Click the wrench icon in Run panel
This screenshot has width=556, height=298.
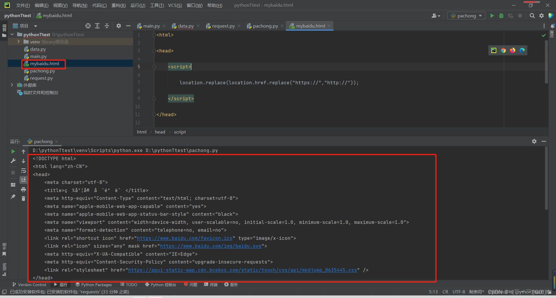pos(13,161)
